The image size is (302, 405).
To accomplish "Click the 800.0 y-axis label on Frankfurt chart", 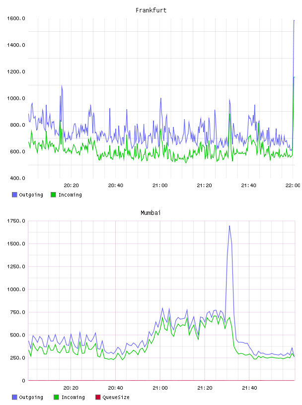I will pyautogui.click(x=17, y=125).
